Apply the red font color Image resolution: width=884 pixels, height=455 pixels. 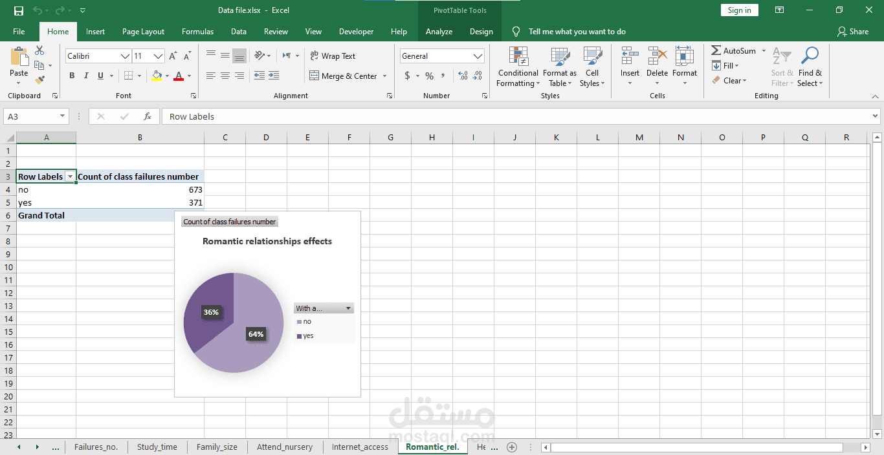(179, 76)
